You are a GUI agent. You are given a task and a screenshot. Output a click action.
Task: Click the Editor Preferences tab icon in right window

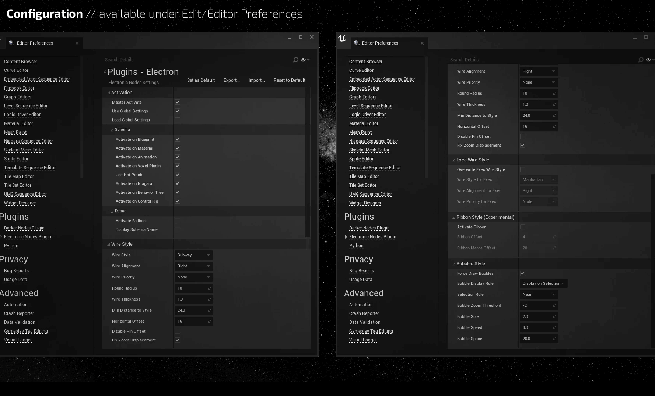357,43
